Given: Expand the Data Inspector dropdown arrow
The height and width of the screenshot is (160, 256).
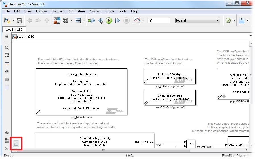Looking at the screenshot, I should pos(143,20).
